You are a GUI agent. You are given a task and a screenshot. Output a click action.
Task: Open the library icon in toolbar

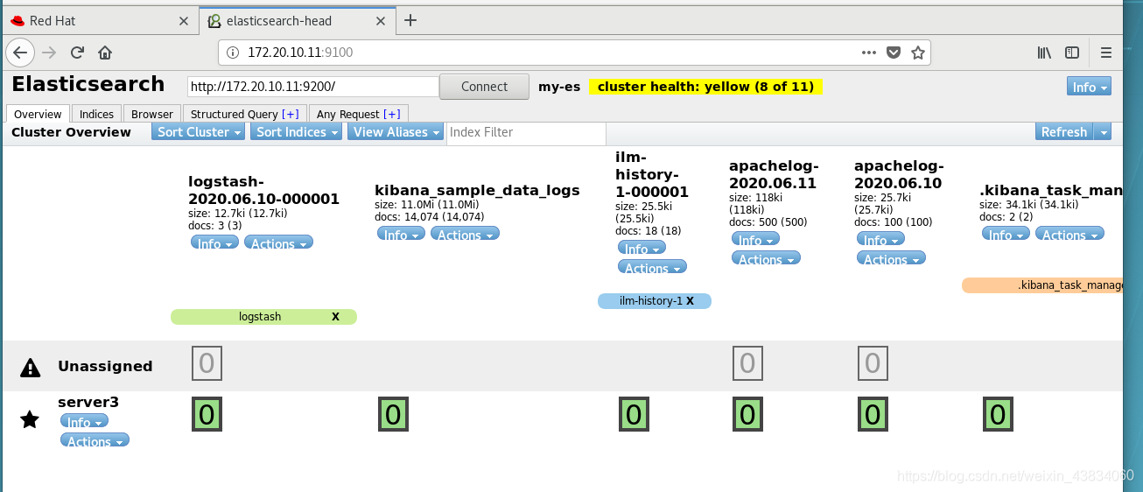[x=1044, y=53]
